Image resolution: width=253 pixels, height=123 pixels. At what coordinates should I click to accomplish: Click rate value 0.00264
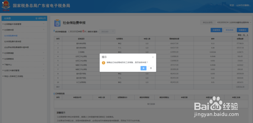tap(213, 52)
